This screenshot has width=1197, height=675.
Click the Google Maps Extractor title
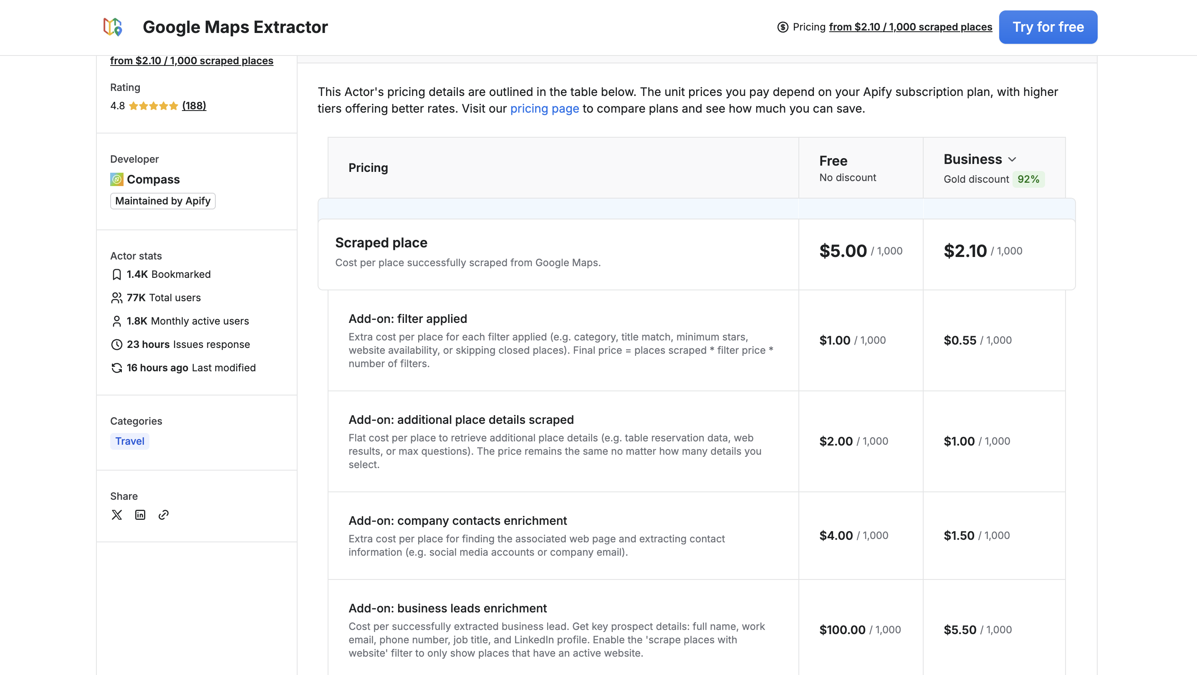(235, 27)
